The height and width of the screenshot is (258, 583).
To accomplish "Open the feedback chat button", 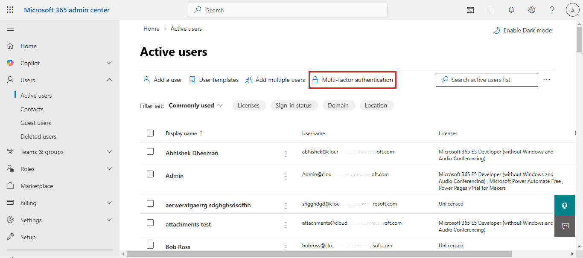I will (x=565, y=226).
